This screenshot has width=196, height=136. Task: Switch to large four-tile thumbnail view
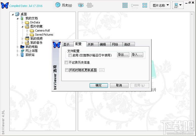[x=145, y=5]
